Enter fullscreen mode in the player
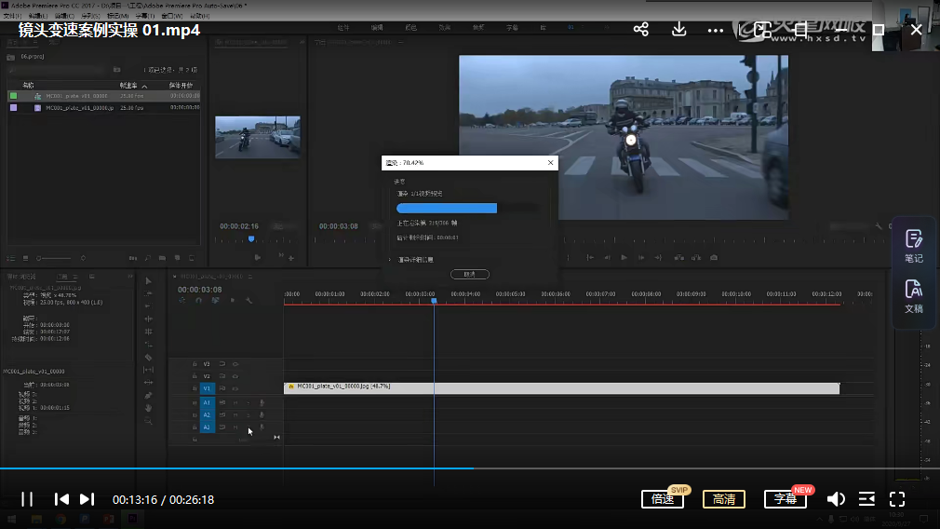The width and height of the screenshot is (940, 529). [897, 499]
